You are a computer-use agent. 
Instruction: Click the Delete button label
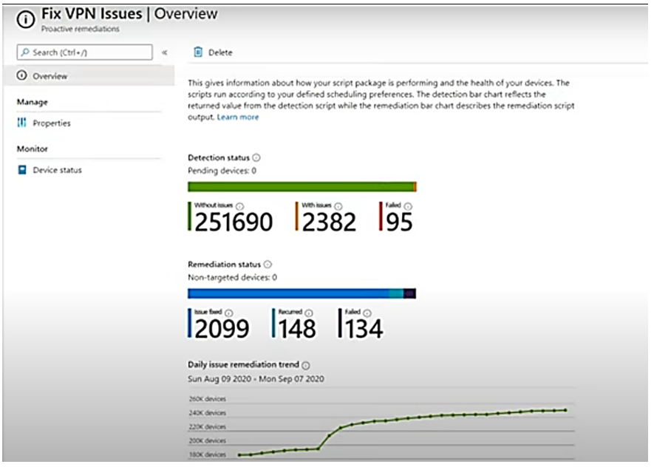point(220,52)
